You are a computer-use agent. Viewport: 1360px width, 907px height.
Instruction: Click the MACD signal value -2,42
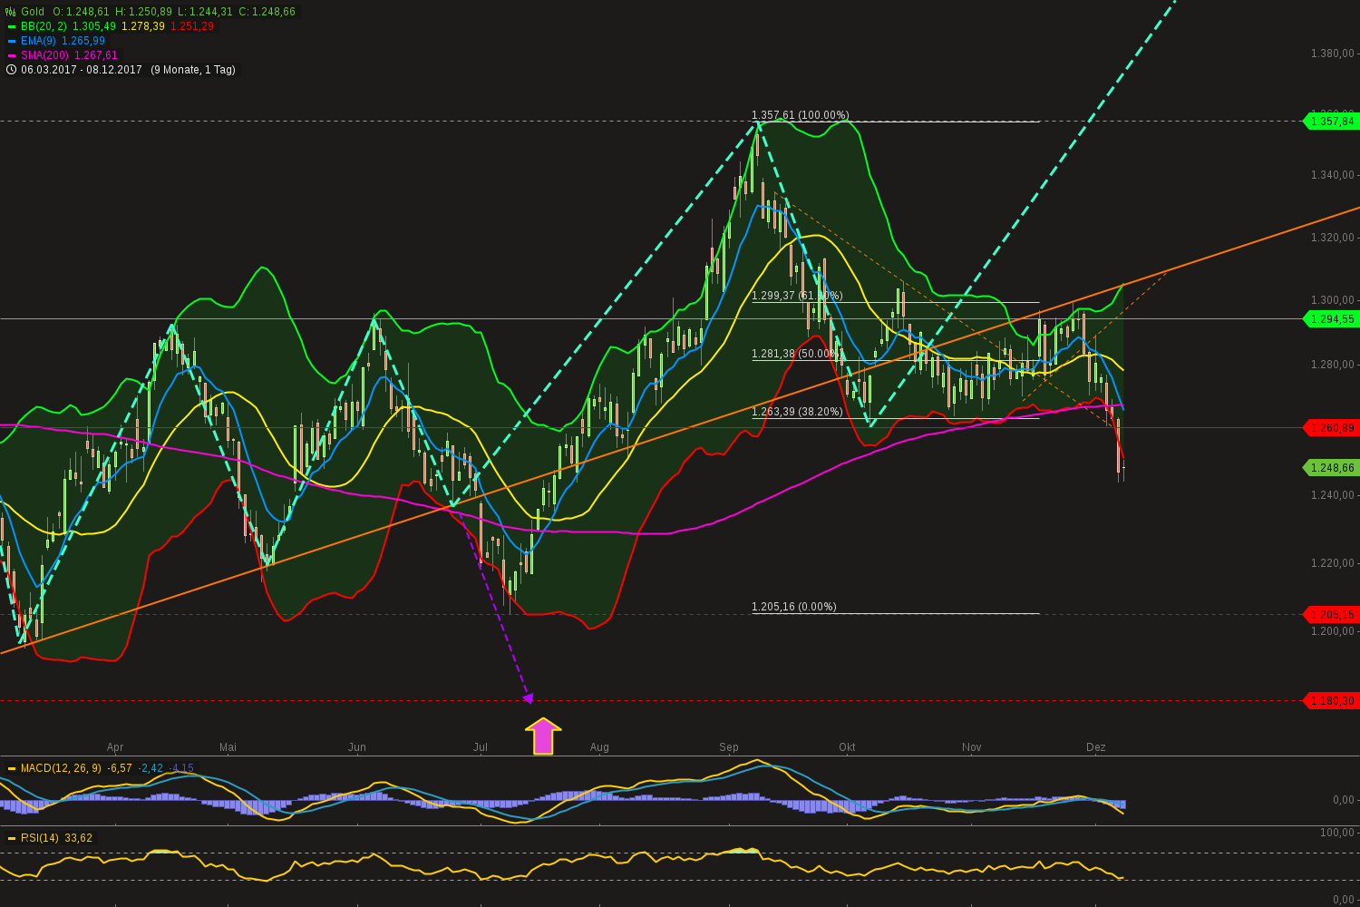[x=151, y=768]
